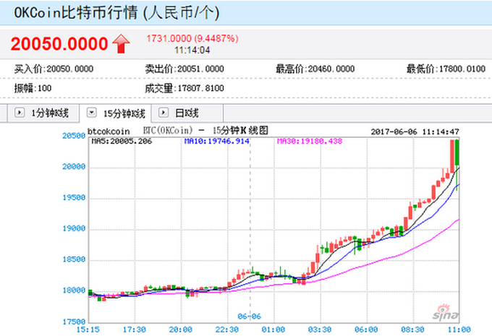Image resolution: width=492 pixels, height=336 pixels.
Task: Click the 03:30 time axis label
Action: [320, 329]
